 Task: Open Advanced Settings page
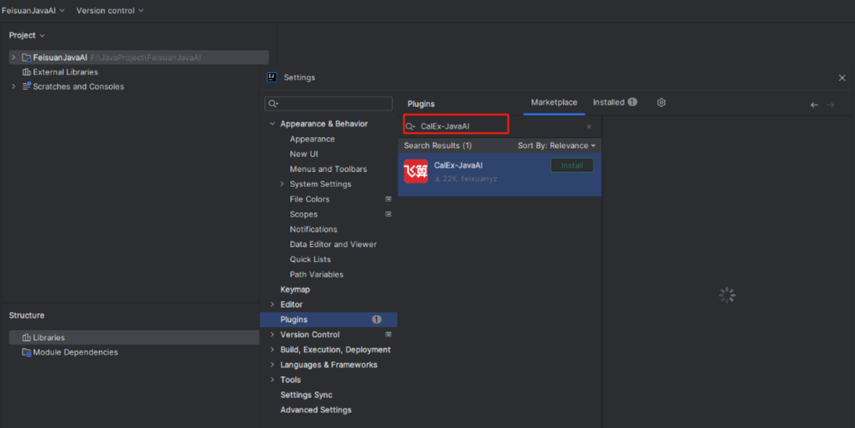316,410
